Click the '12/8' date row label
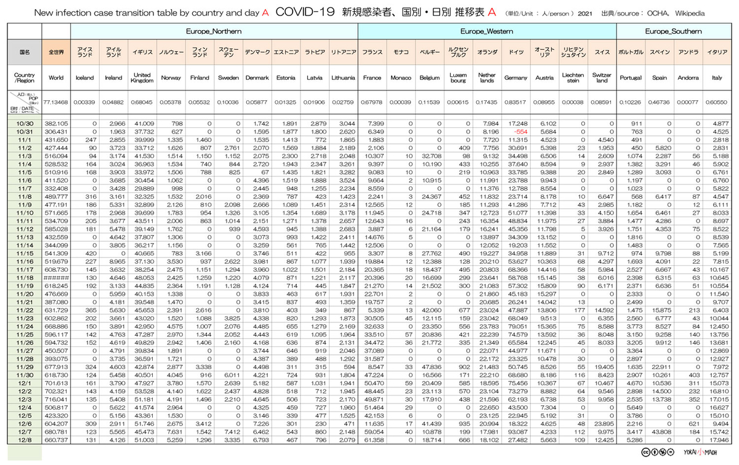 [x=25, y=439]
